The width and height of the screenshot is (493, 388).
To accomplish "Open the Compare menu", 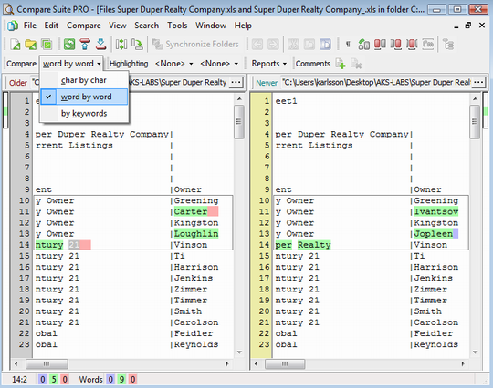I will [x=84, y=26].
